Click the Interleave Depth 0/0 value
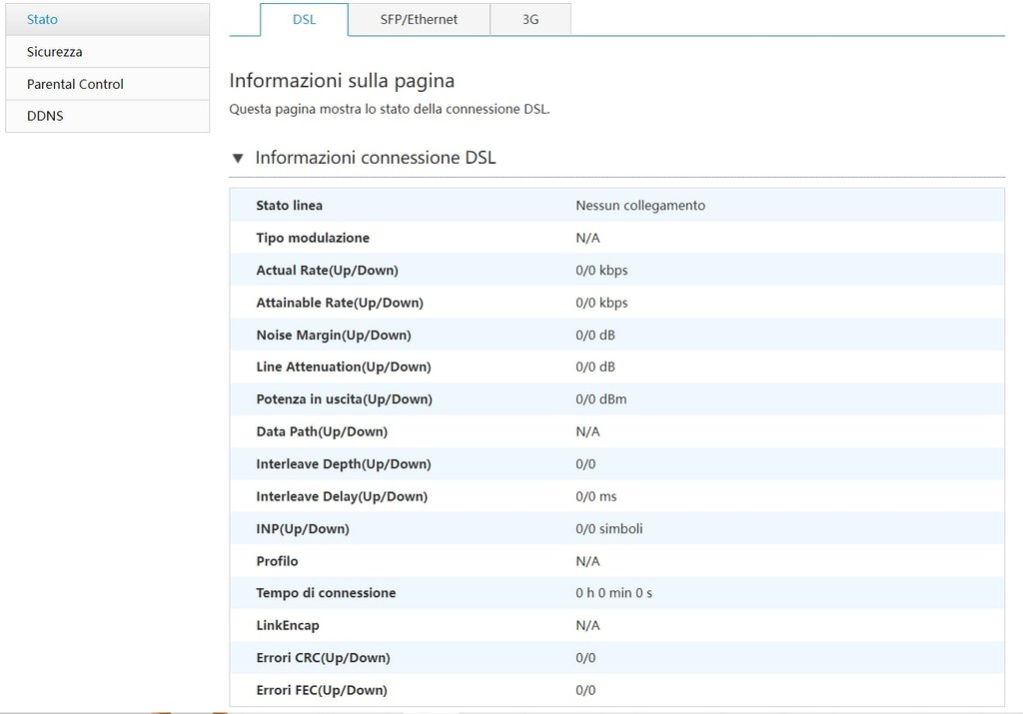The width and height of the screenshot is (1023, 714). click(585, 464)
